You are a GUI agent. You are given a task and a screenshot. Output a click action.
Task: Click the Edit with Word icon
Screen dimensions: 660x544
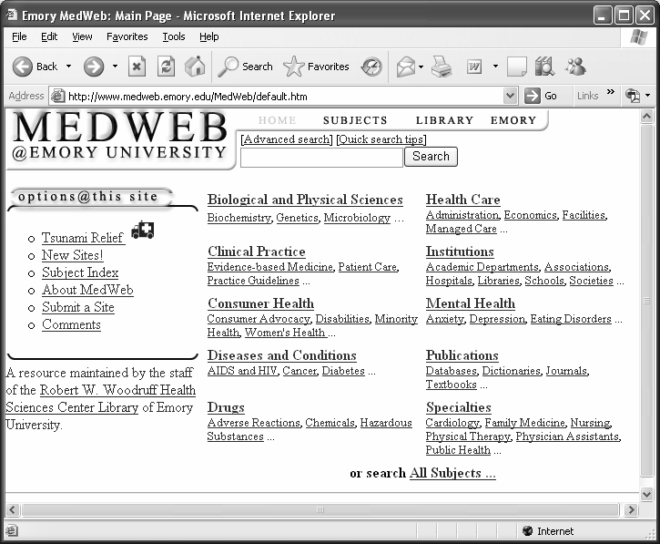pos(474,67)
